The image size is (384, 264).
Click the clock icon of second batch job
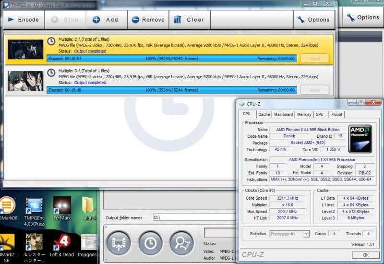click(51, 73)
